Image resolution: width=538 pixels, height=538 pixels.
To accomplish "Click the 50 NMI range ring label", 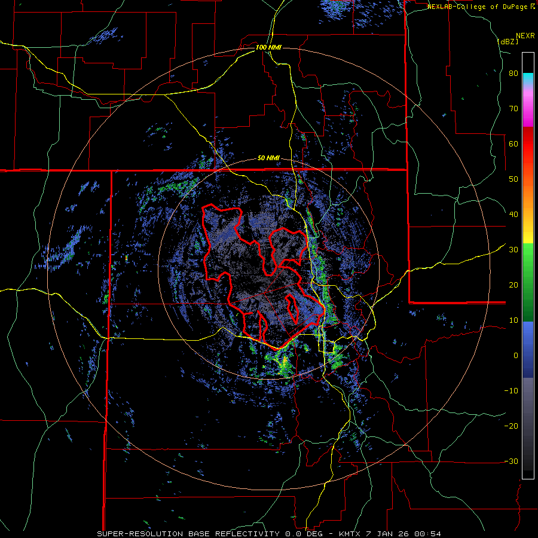I will pos(268,158).
